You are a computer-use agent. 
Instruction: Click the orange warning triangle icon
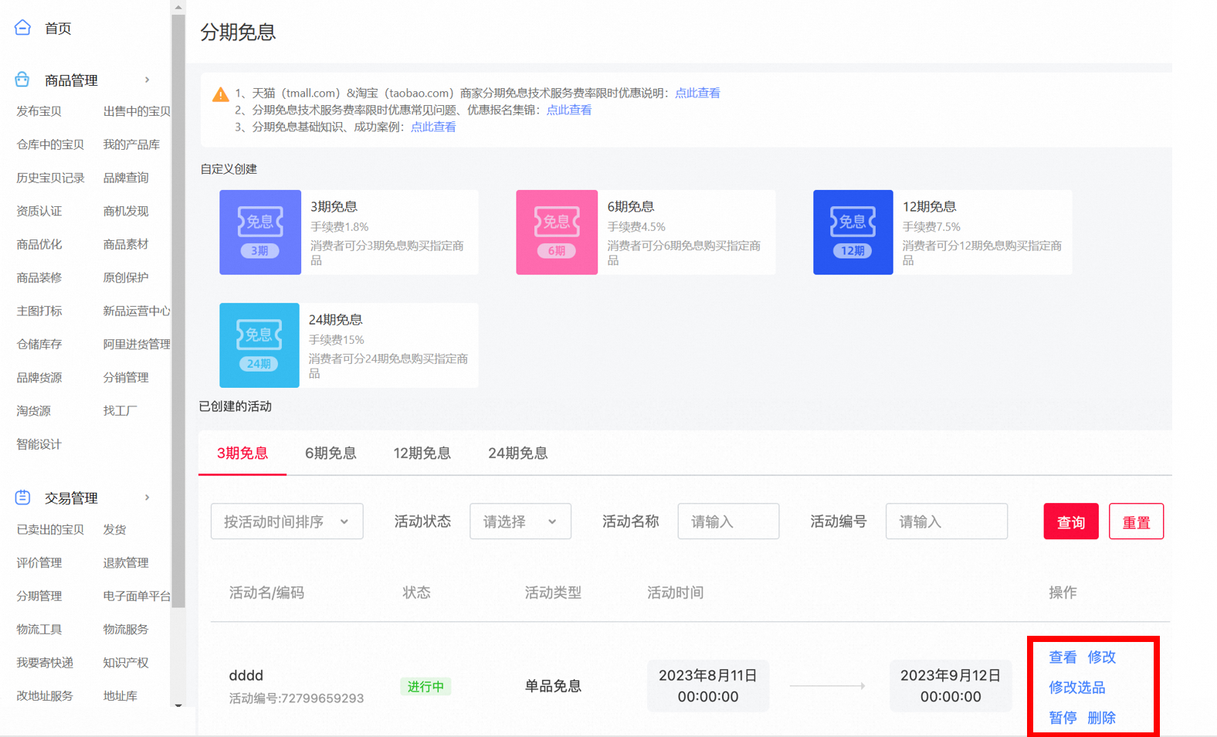click(220, 94)
